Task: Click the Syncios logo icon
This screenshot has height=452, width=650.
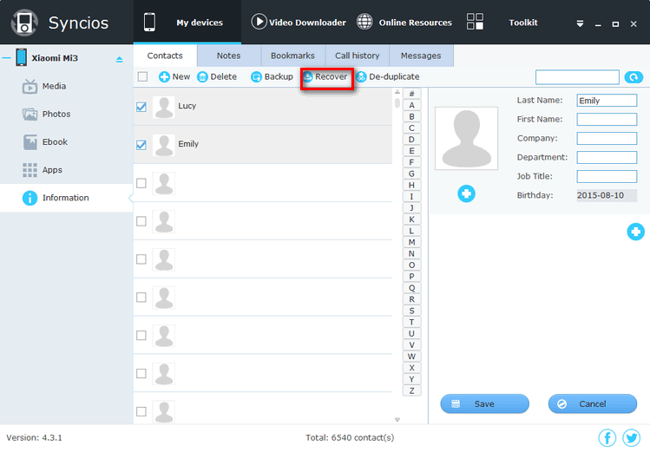Action: click(x=24, y=23)
